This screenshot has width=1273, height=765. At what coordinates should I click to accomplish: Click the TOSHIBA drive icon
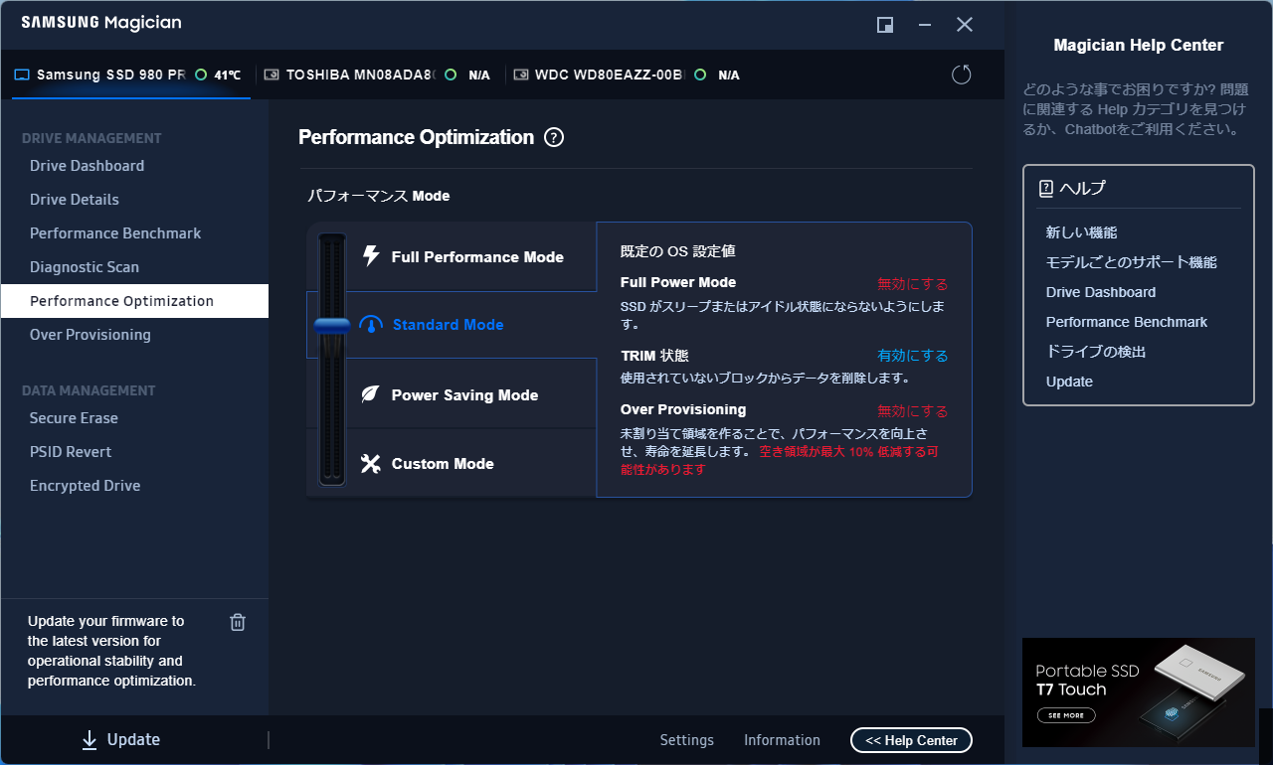271,75
